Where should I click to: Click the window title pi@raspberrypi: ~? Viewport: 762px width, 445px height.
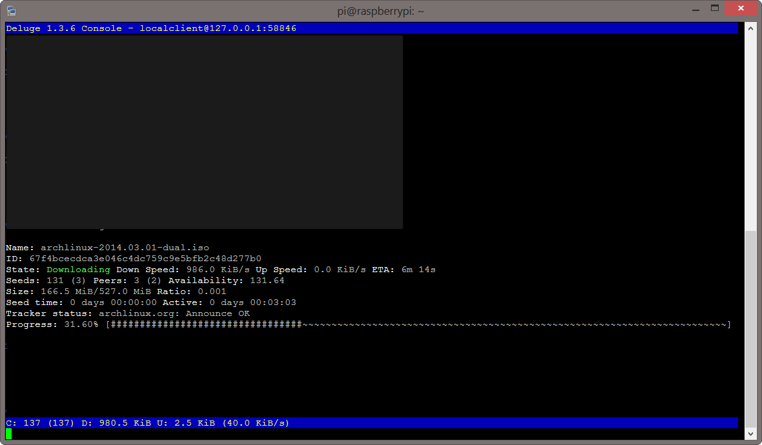click(380, 11)
